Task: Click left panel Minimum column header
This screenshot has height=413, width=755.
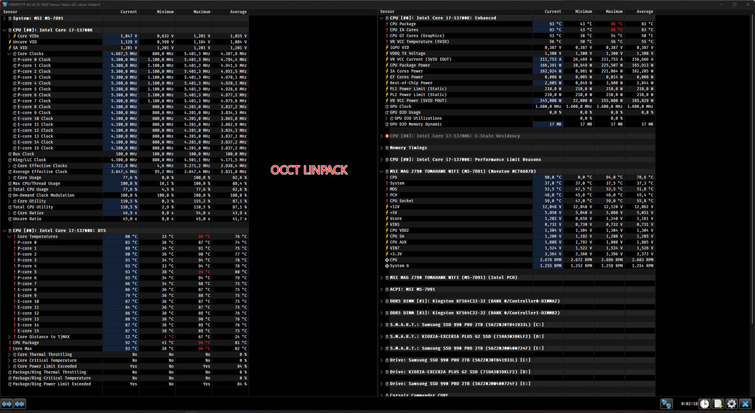Action: (x=157, y=12)
